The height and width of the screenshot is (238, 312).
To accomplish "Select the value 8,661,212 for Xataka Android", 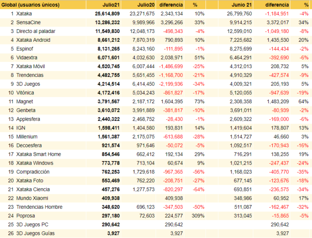I will (109, 40).
